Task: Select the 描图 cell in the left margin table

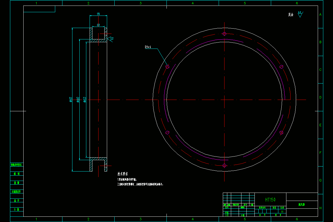Action: (x=17, y=174)
